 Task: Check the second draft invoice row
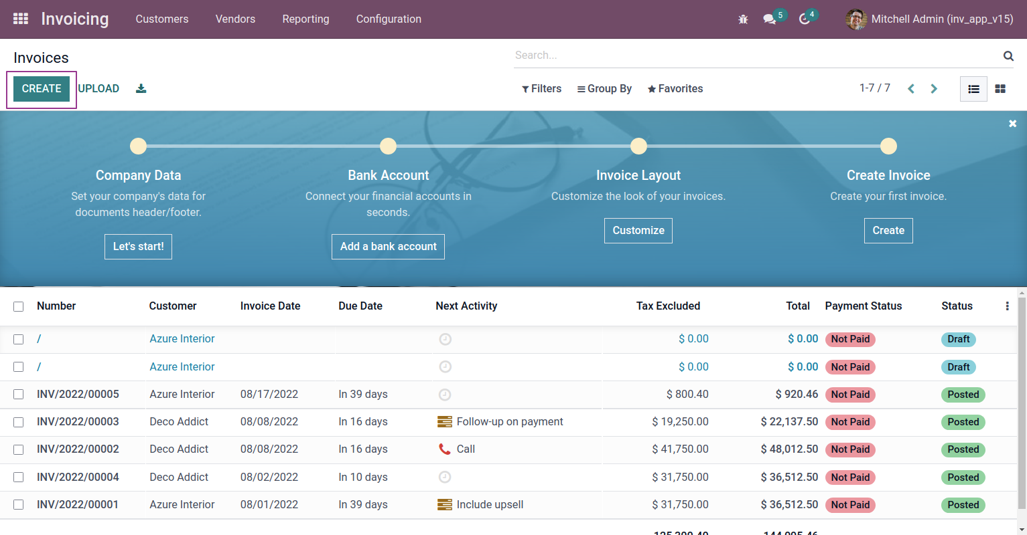(19, 367)
